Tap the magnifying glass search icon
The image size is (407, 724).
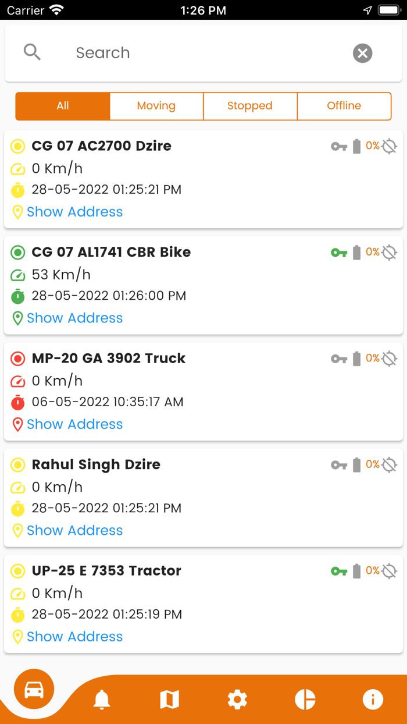click(x=33, y=52)
